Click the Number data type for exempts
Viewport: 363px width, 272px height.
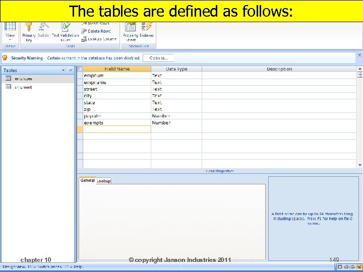(x=176, y=122)
